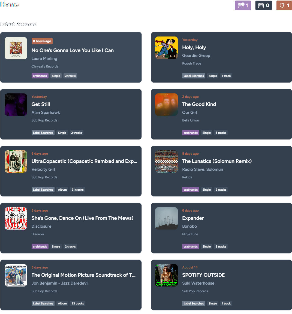This screenshot has width=292, height=314.
Task: Select the Get Still cover thumbnail
Action: coord(16,105)
